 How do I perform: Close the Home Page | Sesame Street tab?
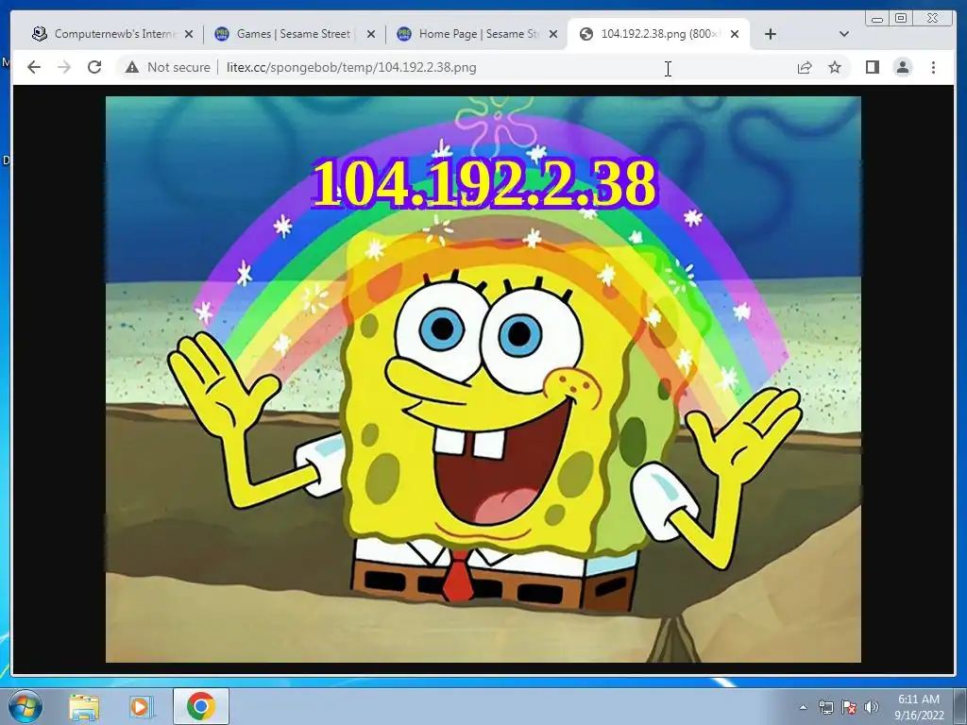click(553, 34)
